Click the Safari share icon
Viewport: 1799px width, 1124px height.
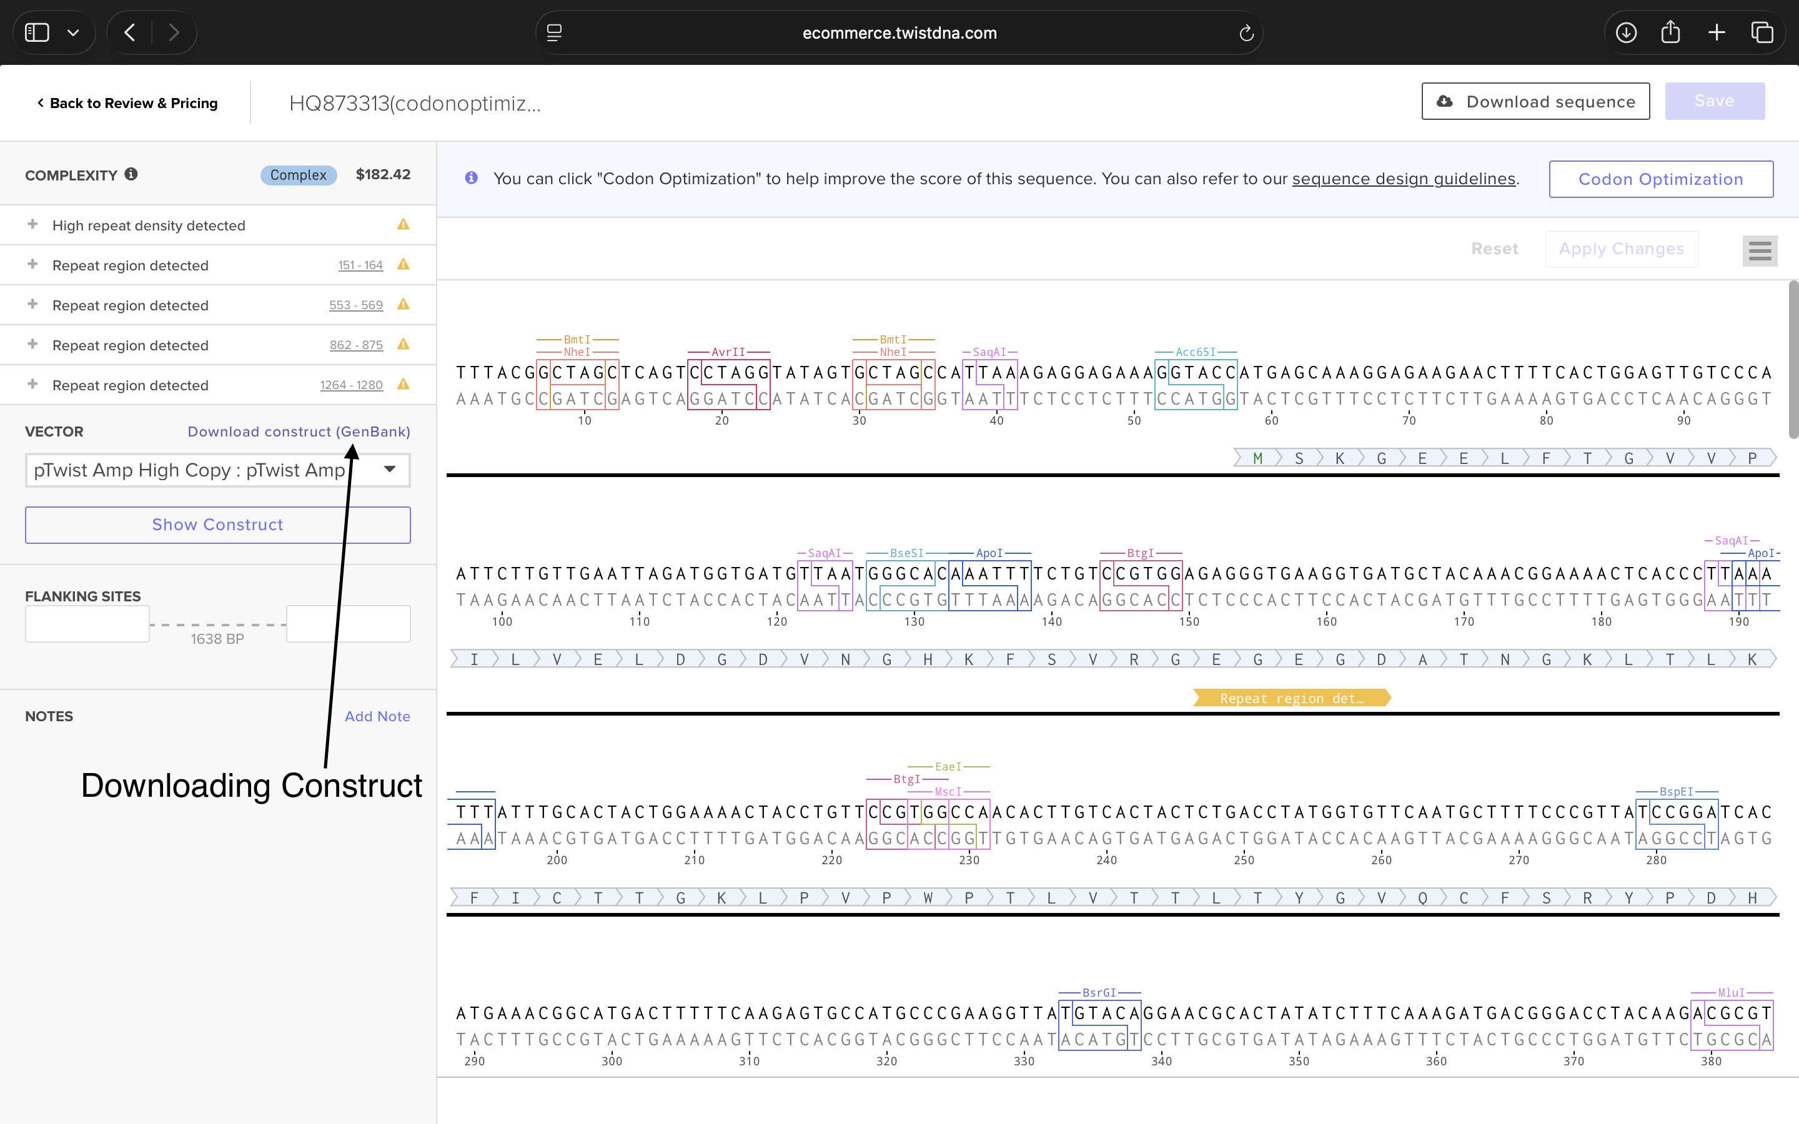pos(1670,32)
